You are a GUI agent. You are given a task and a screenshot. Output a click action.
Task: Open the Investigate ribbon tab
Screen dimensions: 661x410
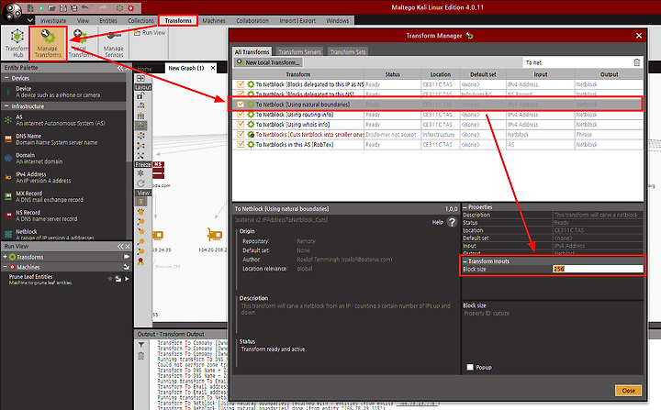coord(53,21)
